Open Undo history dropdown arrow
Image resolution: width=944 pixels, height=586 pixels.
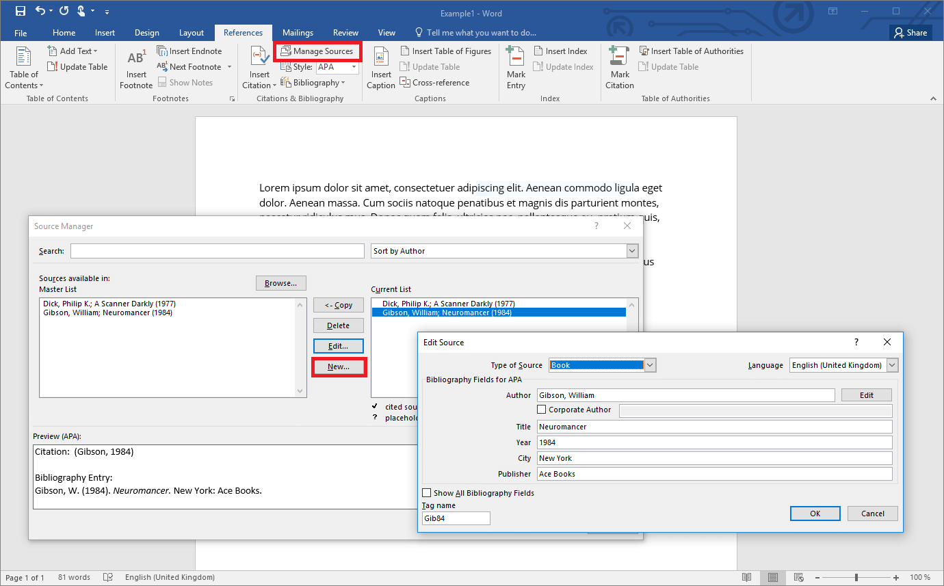click(51, 12)
